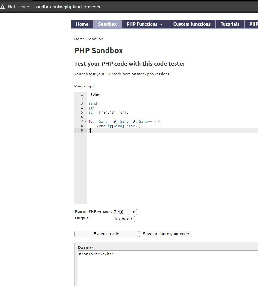The width and height of the screenshot is (258, 286).
Task: Open the Home navigation tab
Action: point(82,24)
